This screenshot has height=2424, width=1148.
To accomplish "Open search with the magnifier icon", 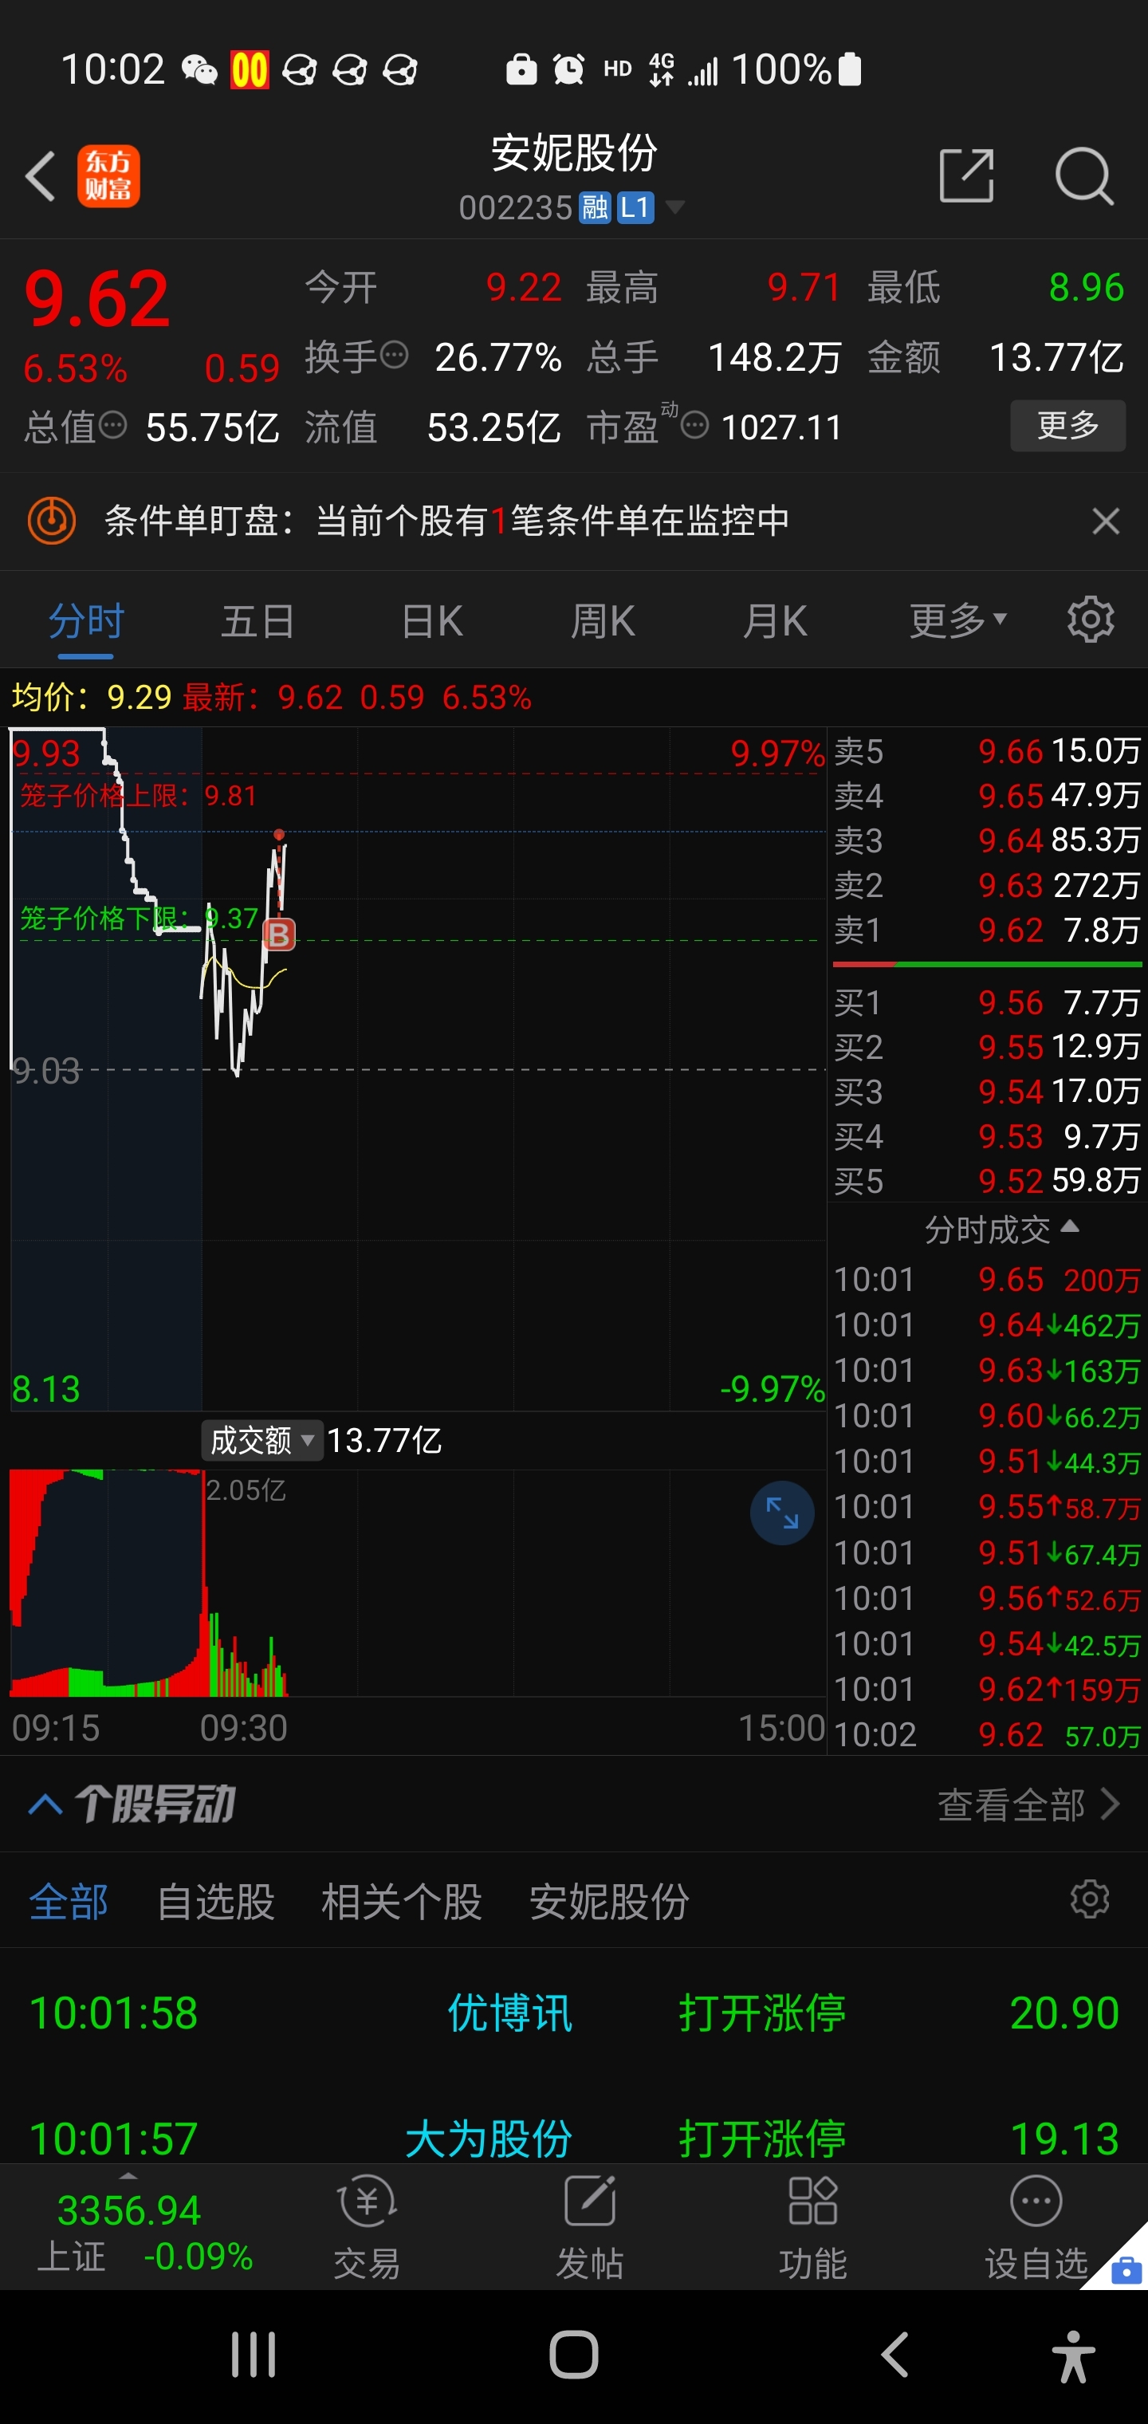I will pyautogui.click(x=1084, y=175).
